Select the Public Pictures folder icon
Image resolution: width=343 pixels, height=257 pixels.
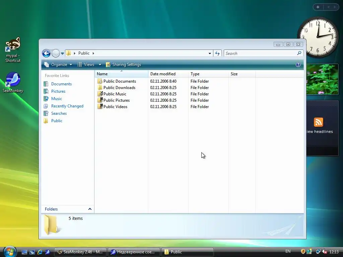click(x=100, y=100)
